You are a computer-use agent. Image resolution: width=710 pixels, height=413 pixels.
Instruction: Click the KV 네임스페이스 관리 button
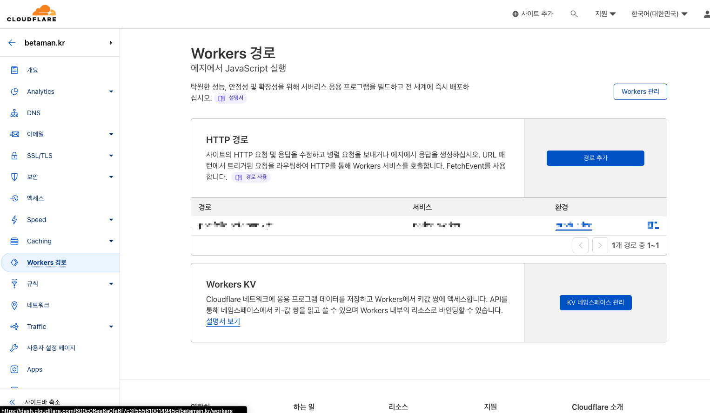click(596, 302)
